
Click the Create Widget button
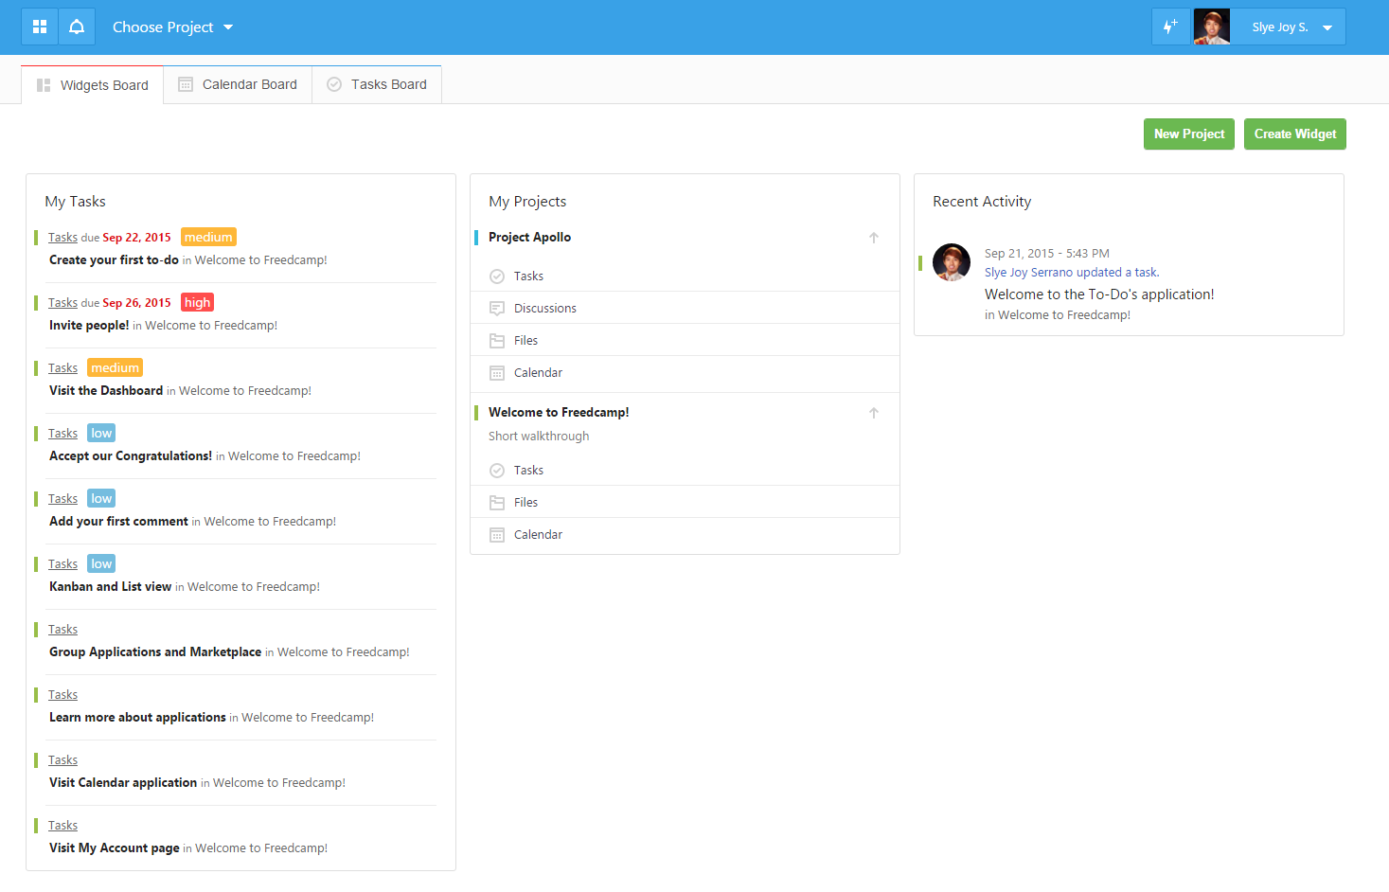coord(1295,134)
